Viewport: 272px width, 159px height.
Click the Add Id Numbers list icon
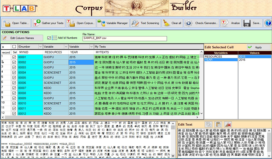point(54,38)
